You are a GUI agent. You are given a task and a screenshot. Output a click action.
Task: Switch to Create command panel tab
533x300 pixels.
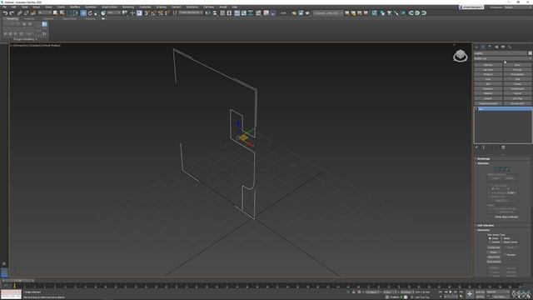(x=476, y=47)
